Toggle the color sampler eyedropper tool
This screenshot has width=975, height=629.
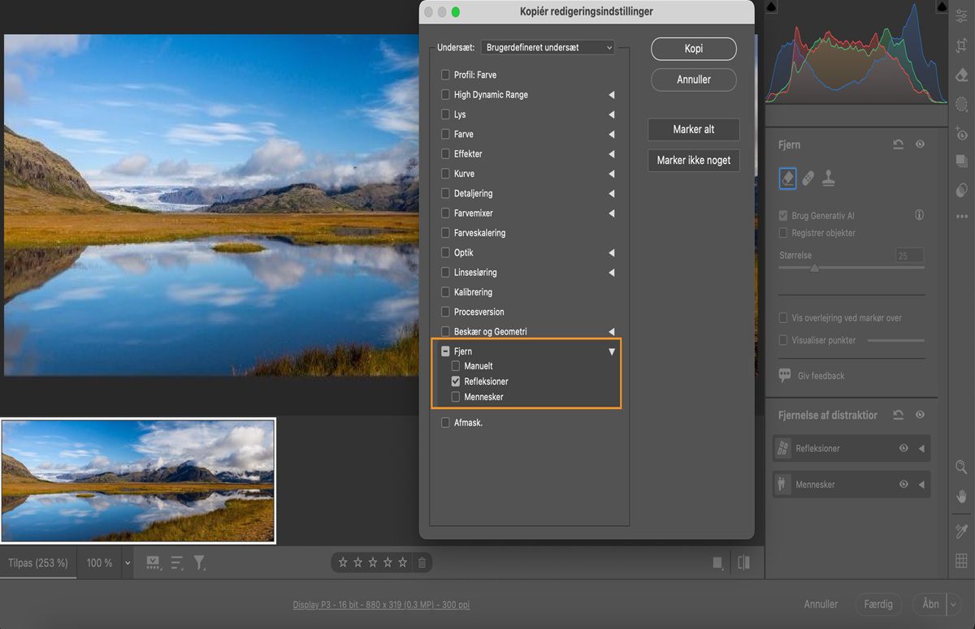click(962, 531)
